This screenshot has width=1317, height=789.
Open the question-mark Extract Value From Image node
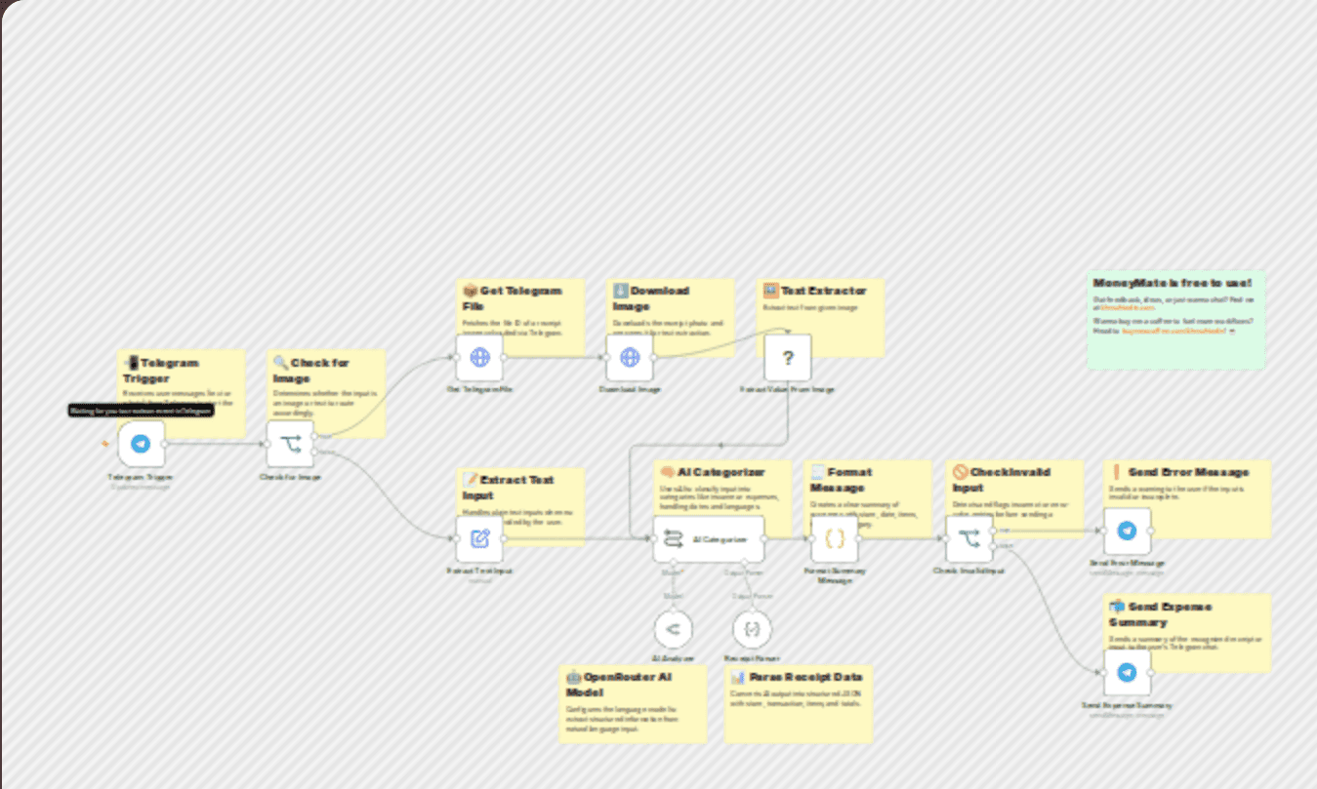(x=788, y=357)
